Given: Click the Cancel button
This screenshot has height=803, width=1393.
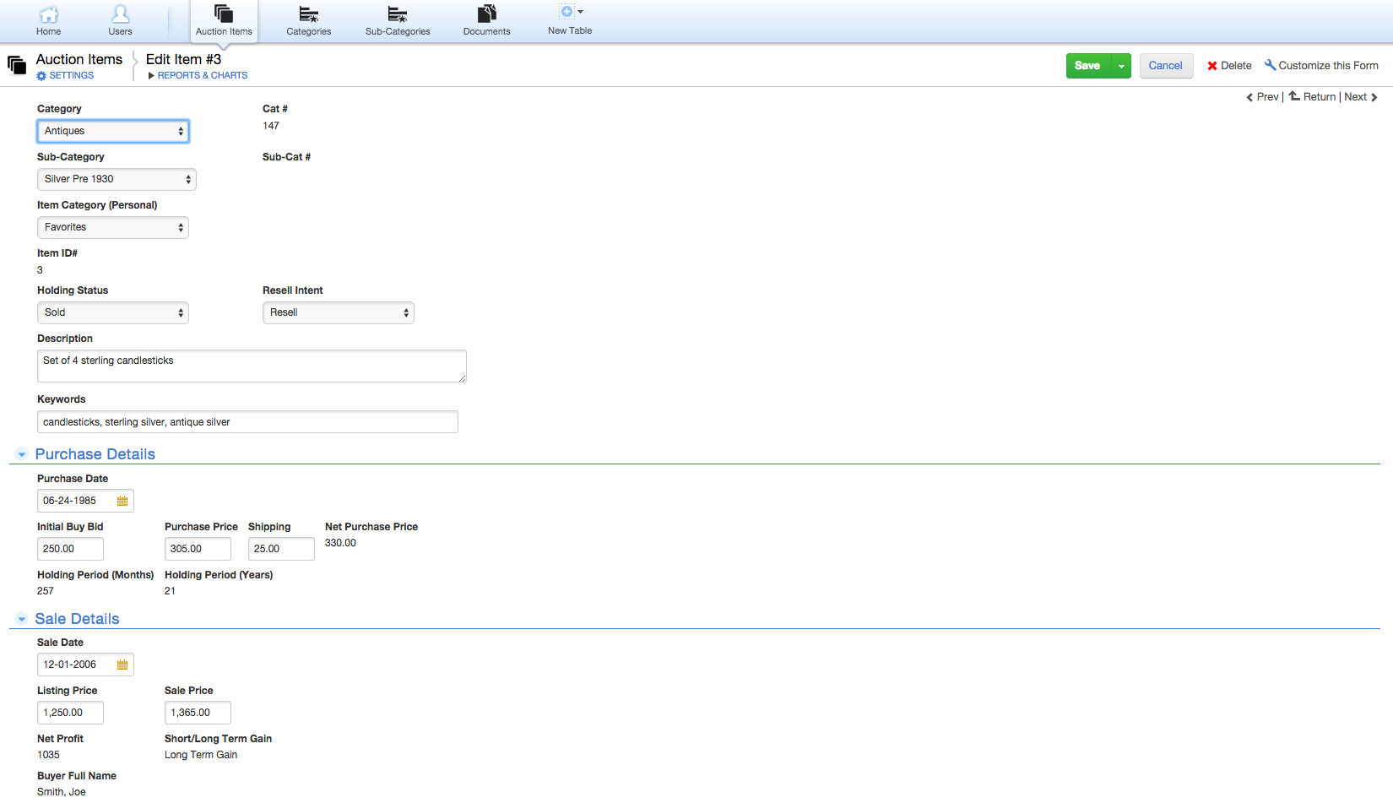Looking at the screenshot, I should point(1166,66).
